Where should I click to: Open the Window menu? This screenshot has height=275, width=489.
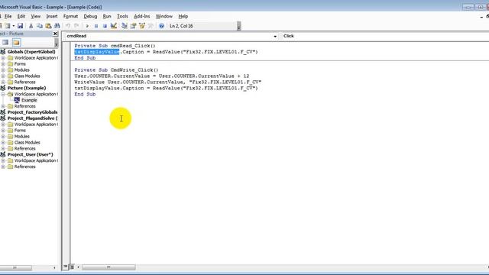[164, 16]
